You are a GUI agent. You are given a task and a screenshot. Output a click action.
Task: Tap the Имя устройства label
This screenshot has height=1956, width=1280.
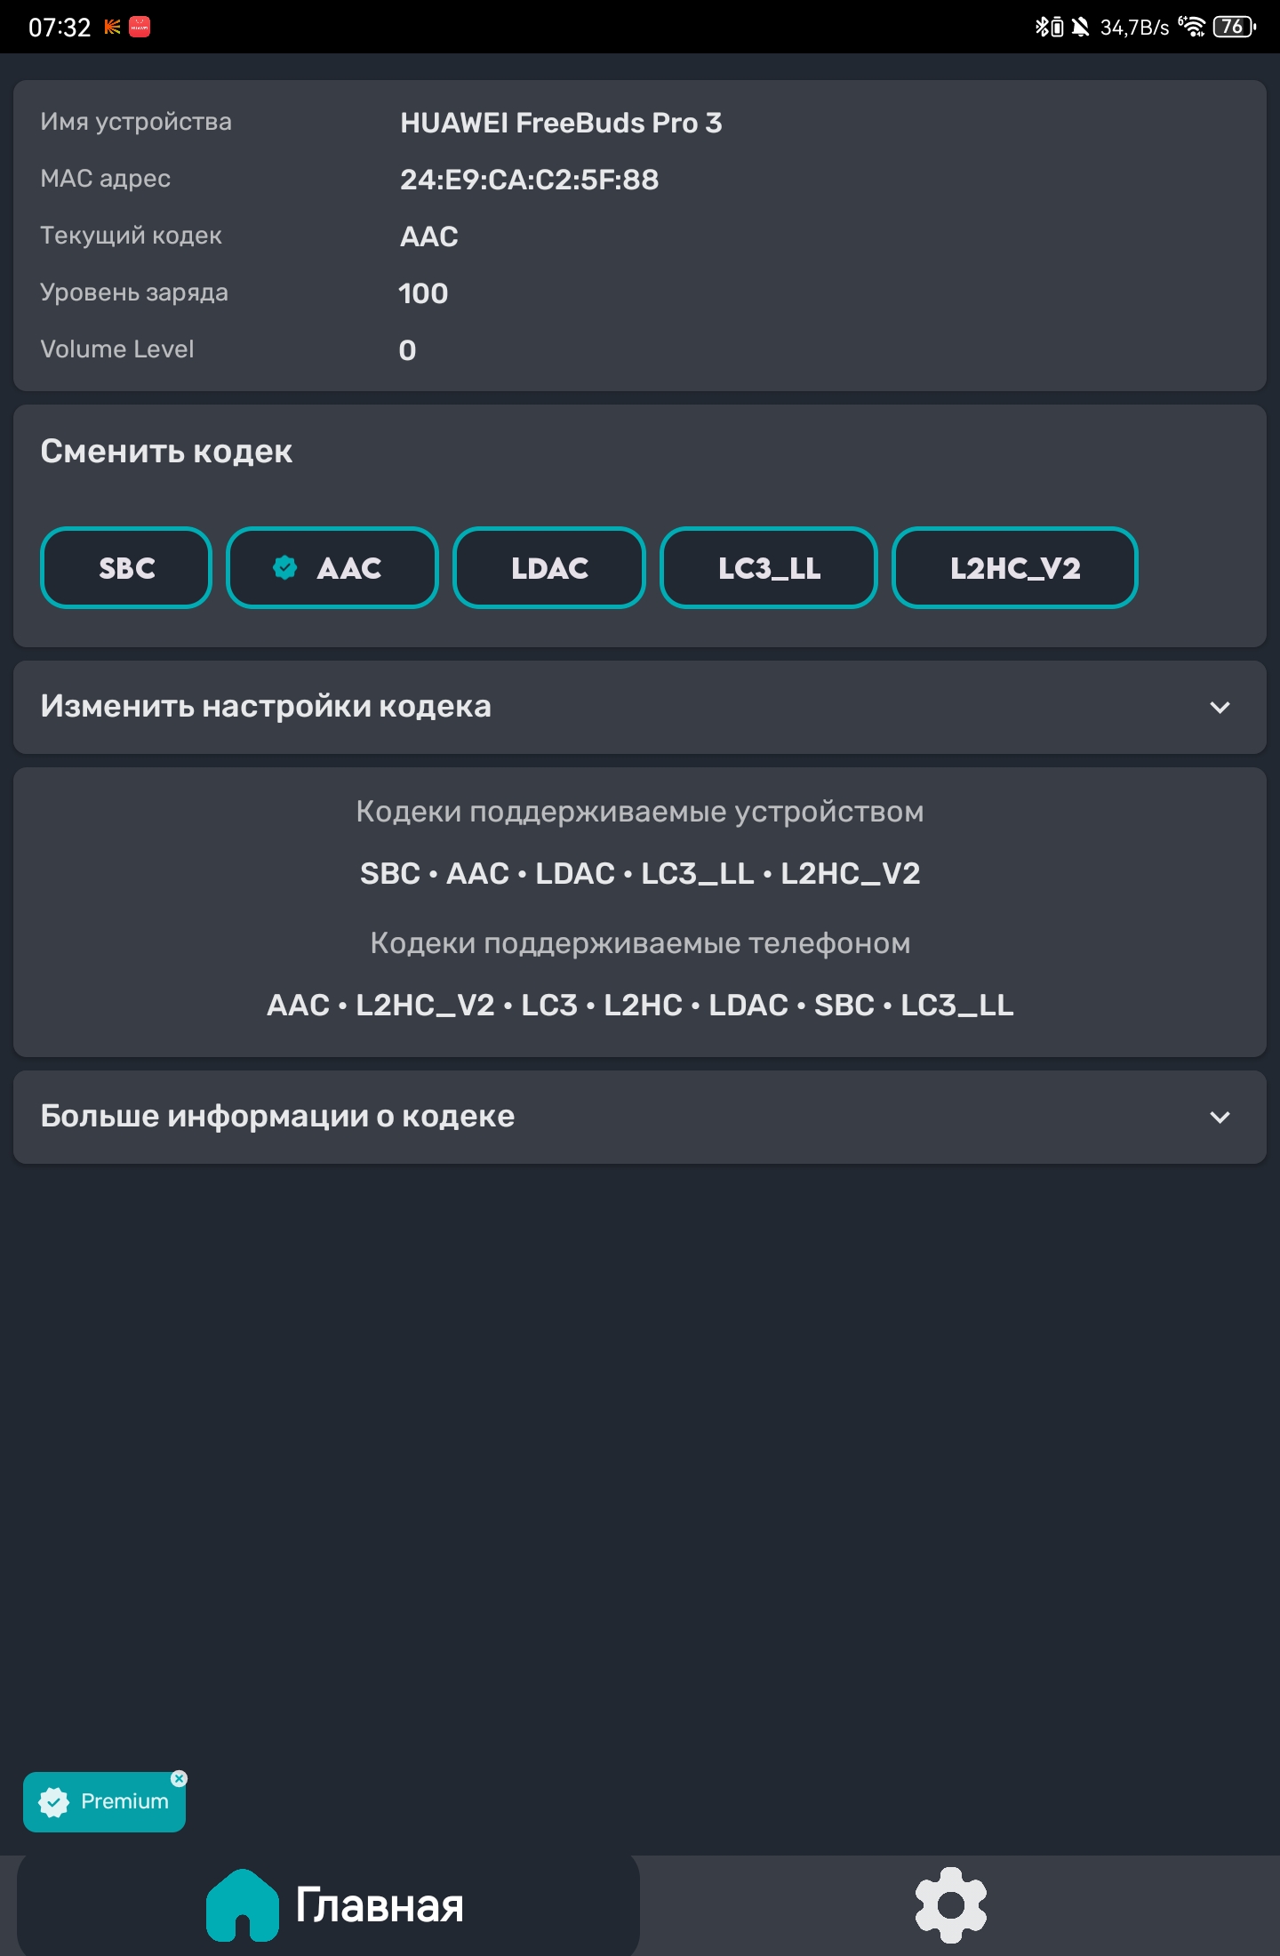[136, 122]
